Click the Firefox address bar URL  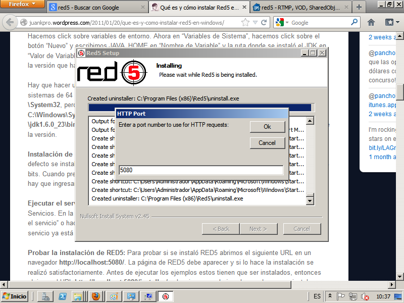pos(127,23)
